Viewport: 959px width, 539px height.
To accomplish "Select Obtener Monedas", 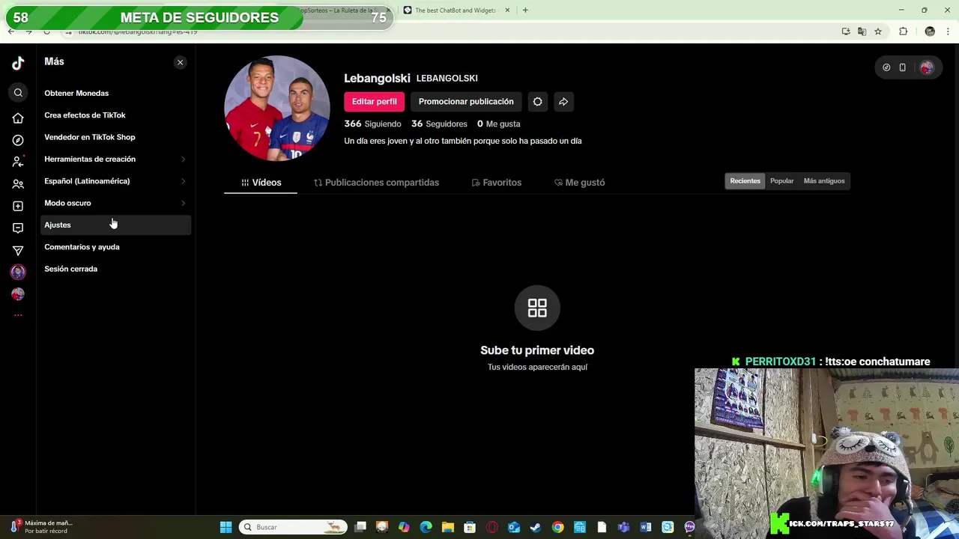I will (x=76, y=94).
